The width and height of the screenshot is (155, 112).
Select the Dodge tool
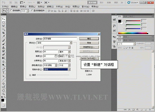click(4, 65)
